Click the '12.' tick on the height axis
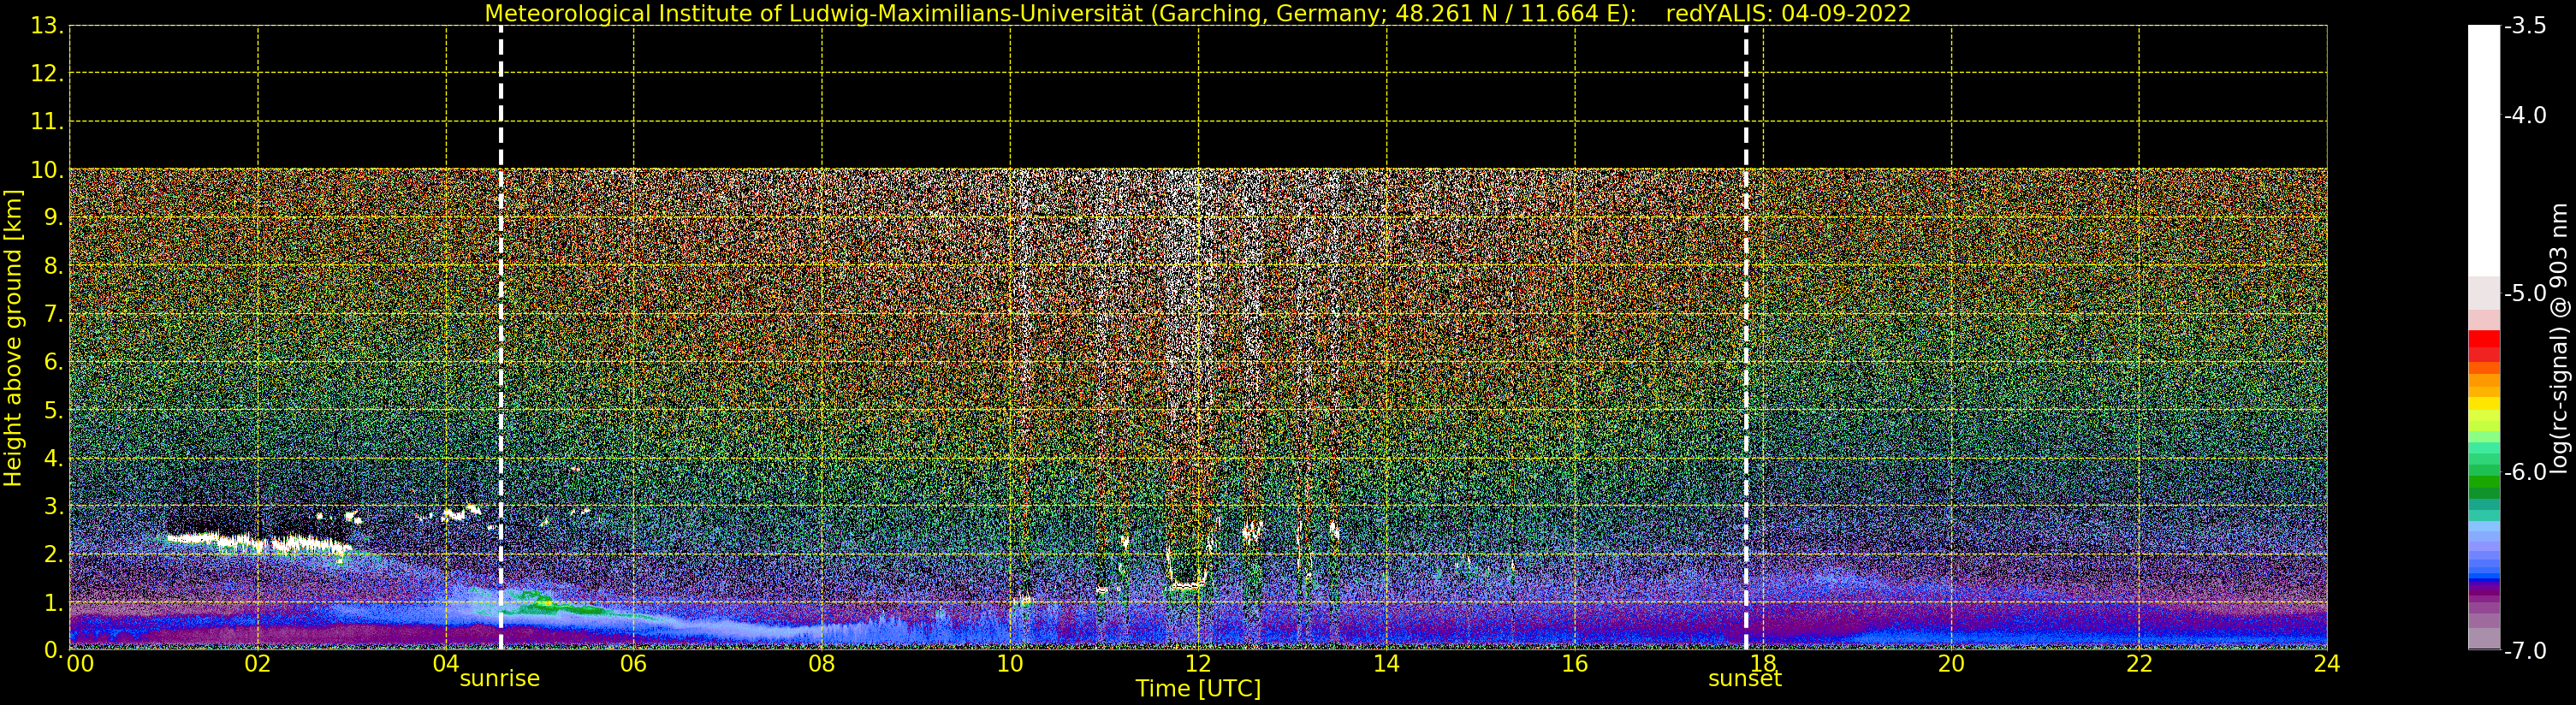 click(47, 74)
